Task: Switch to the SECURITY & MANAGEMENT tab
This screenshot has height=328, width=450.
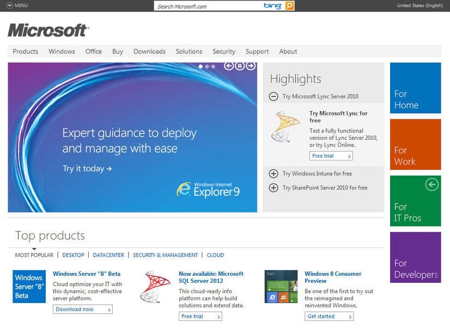Action: (165, 255)
